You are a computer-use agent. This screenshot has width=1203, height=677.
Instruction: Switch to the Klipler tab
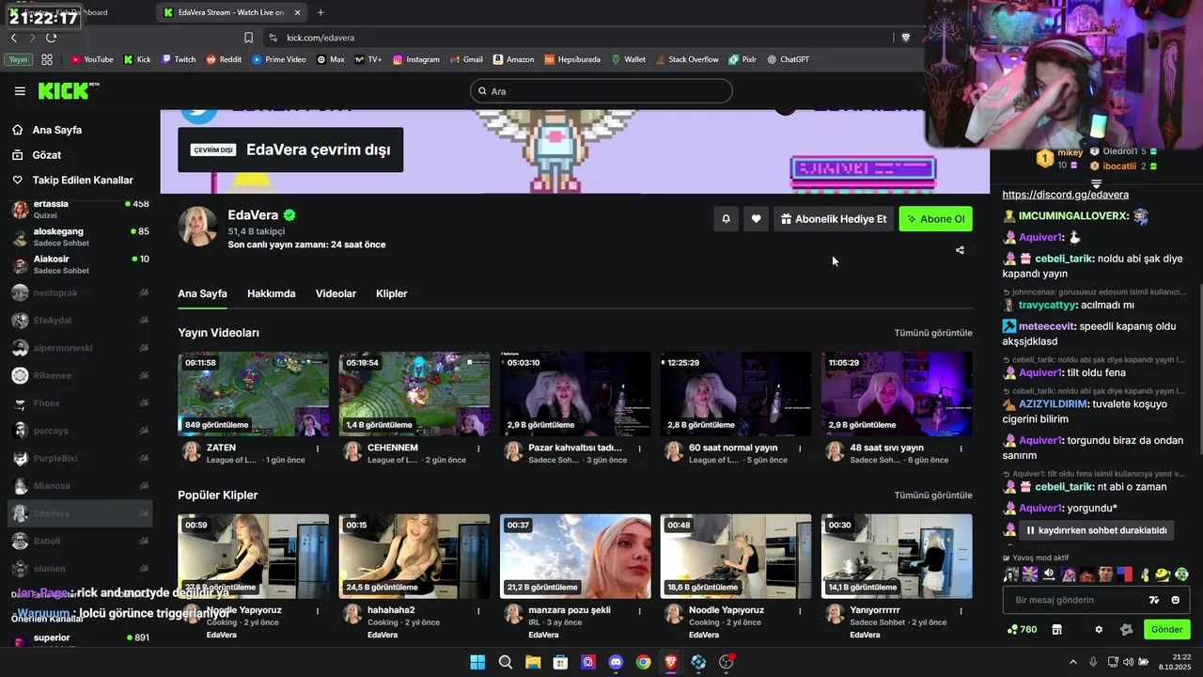coord(391,293)
